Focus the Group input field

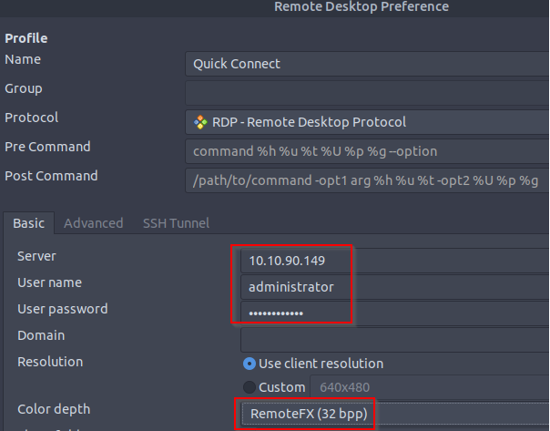pyautogui.click(x=366, y=93)
